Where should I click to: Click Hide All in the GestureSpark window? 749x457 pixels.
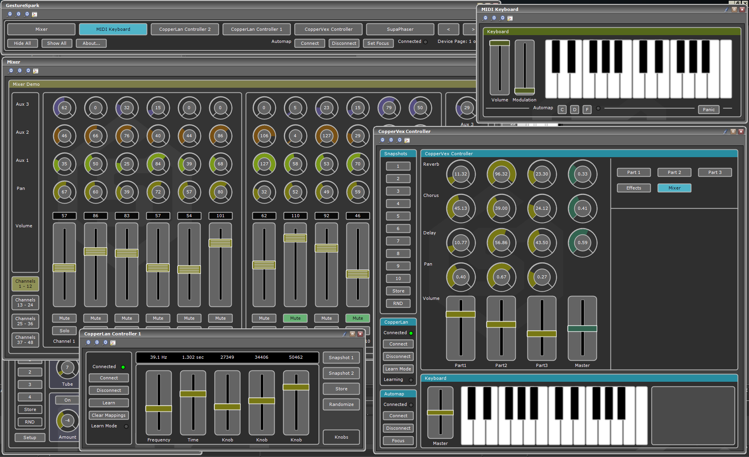(22, 43)
